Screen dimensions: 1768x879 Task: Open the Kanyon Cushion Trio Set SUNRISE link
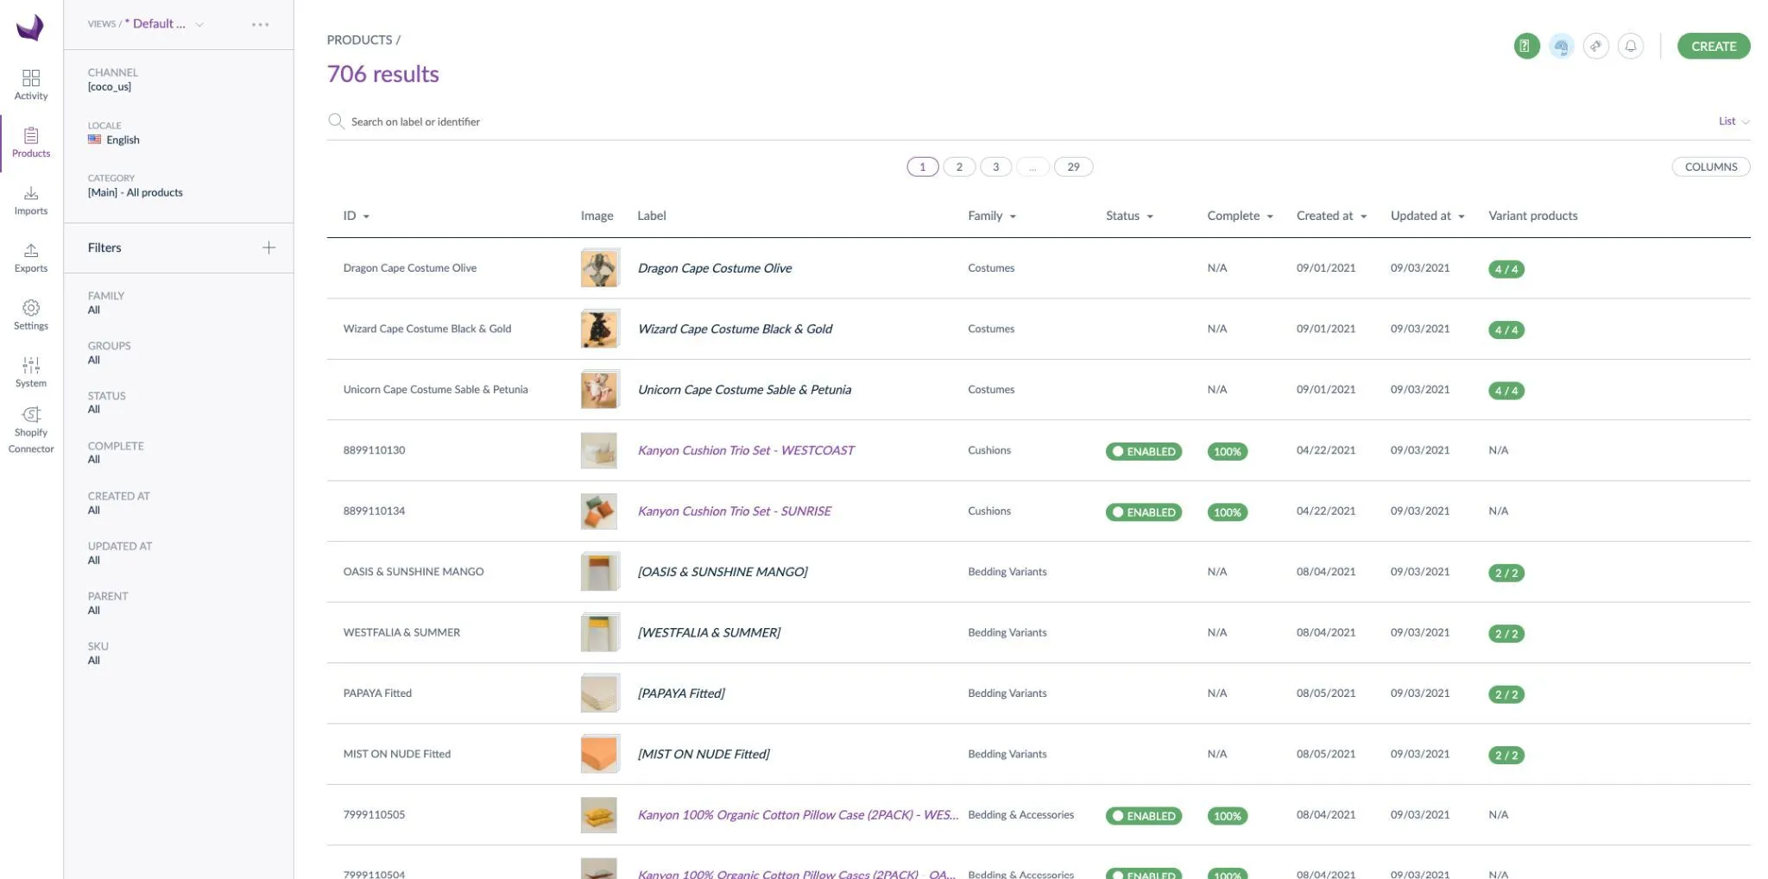735,511
